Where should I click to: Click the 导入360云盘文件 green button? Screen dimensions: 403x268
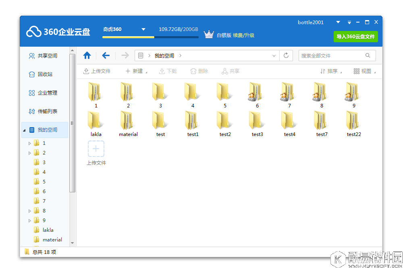[x=355, y=37]
